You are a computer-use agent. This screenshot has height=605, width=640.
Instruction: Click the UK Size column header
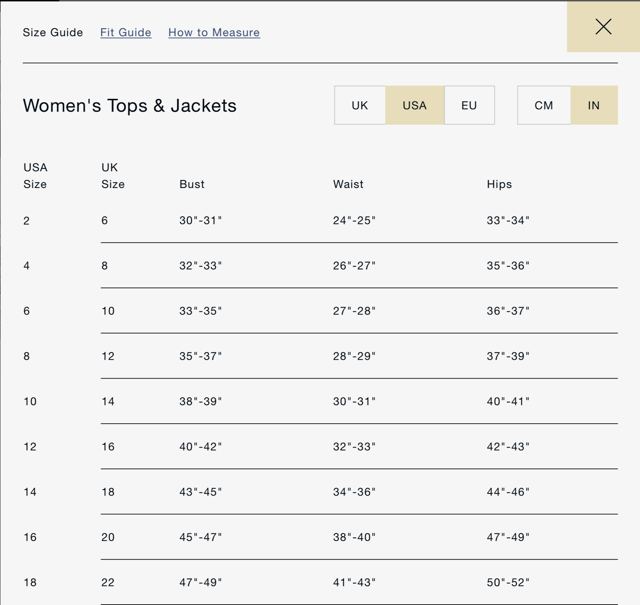(x=113, y=176)
